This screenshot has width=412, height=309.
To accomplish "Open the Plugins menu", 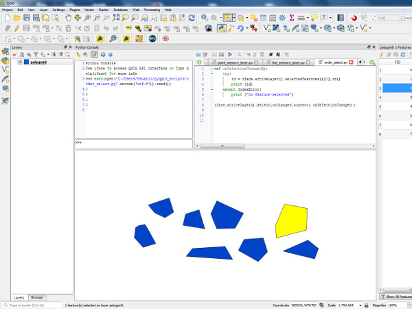I will click(75, 10).
